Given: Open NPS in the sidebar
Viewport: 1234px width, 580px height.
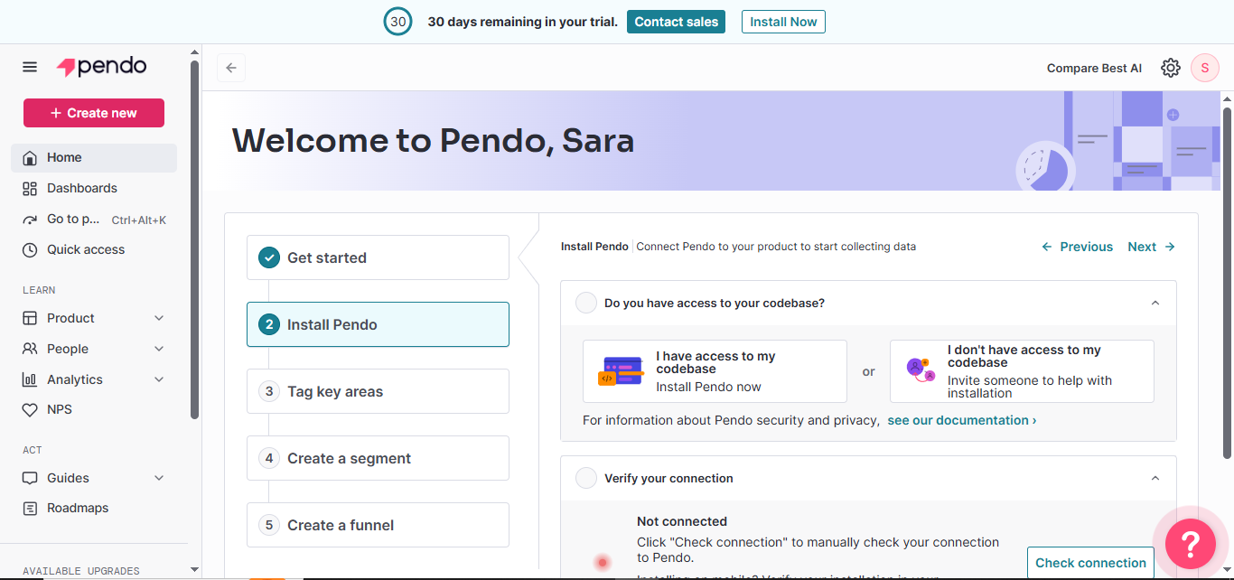Looking at the screenshot, I should coord(94,409).
